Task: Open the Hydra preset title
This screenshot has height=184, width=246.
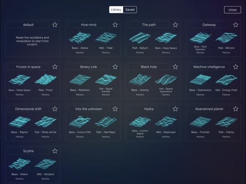Action: tap(149, 109)
